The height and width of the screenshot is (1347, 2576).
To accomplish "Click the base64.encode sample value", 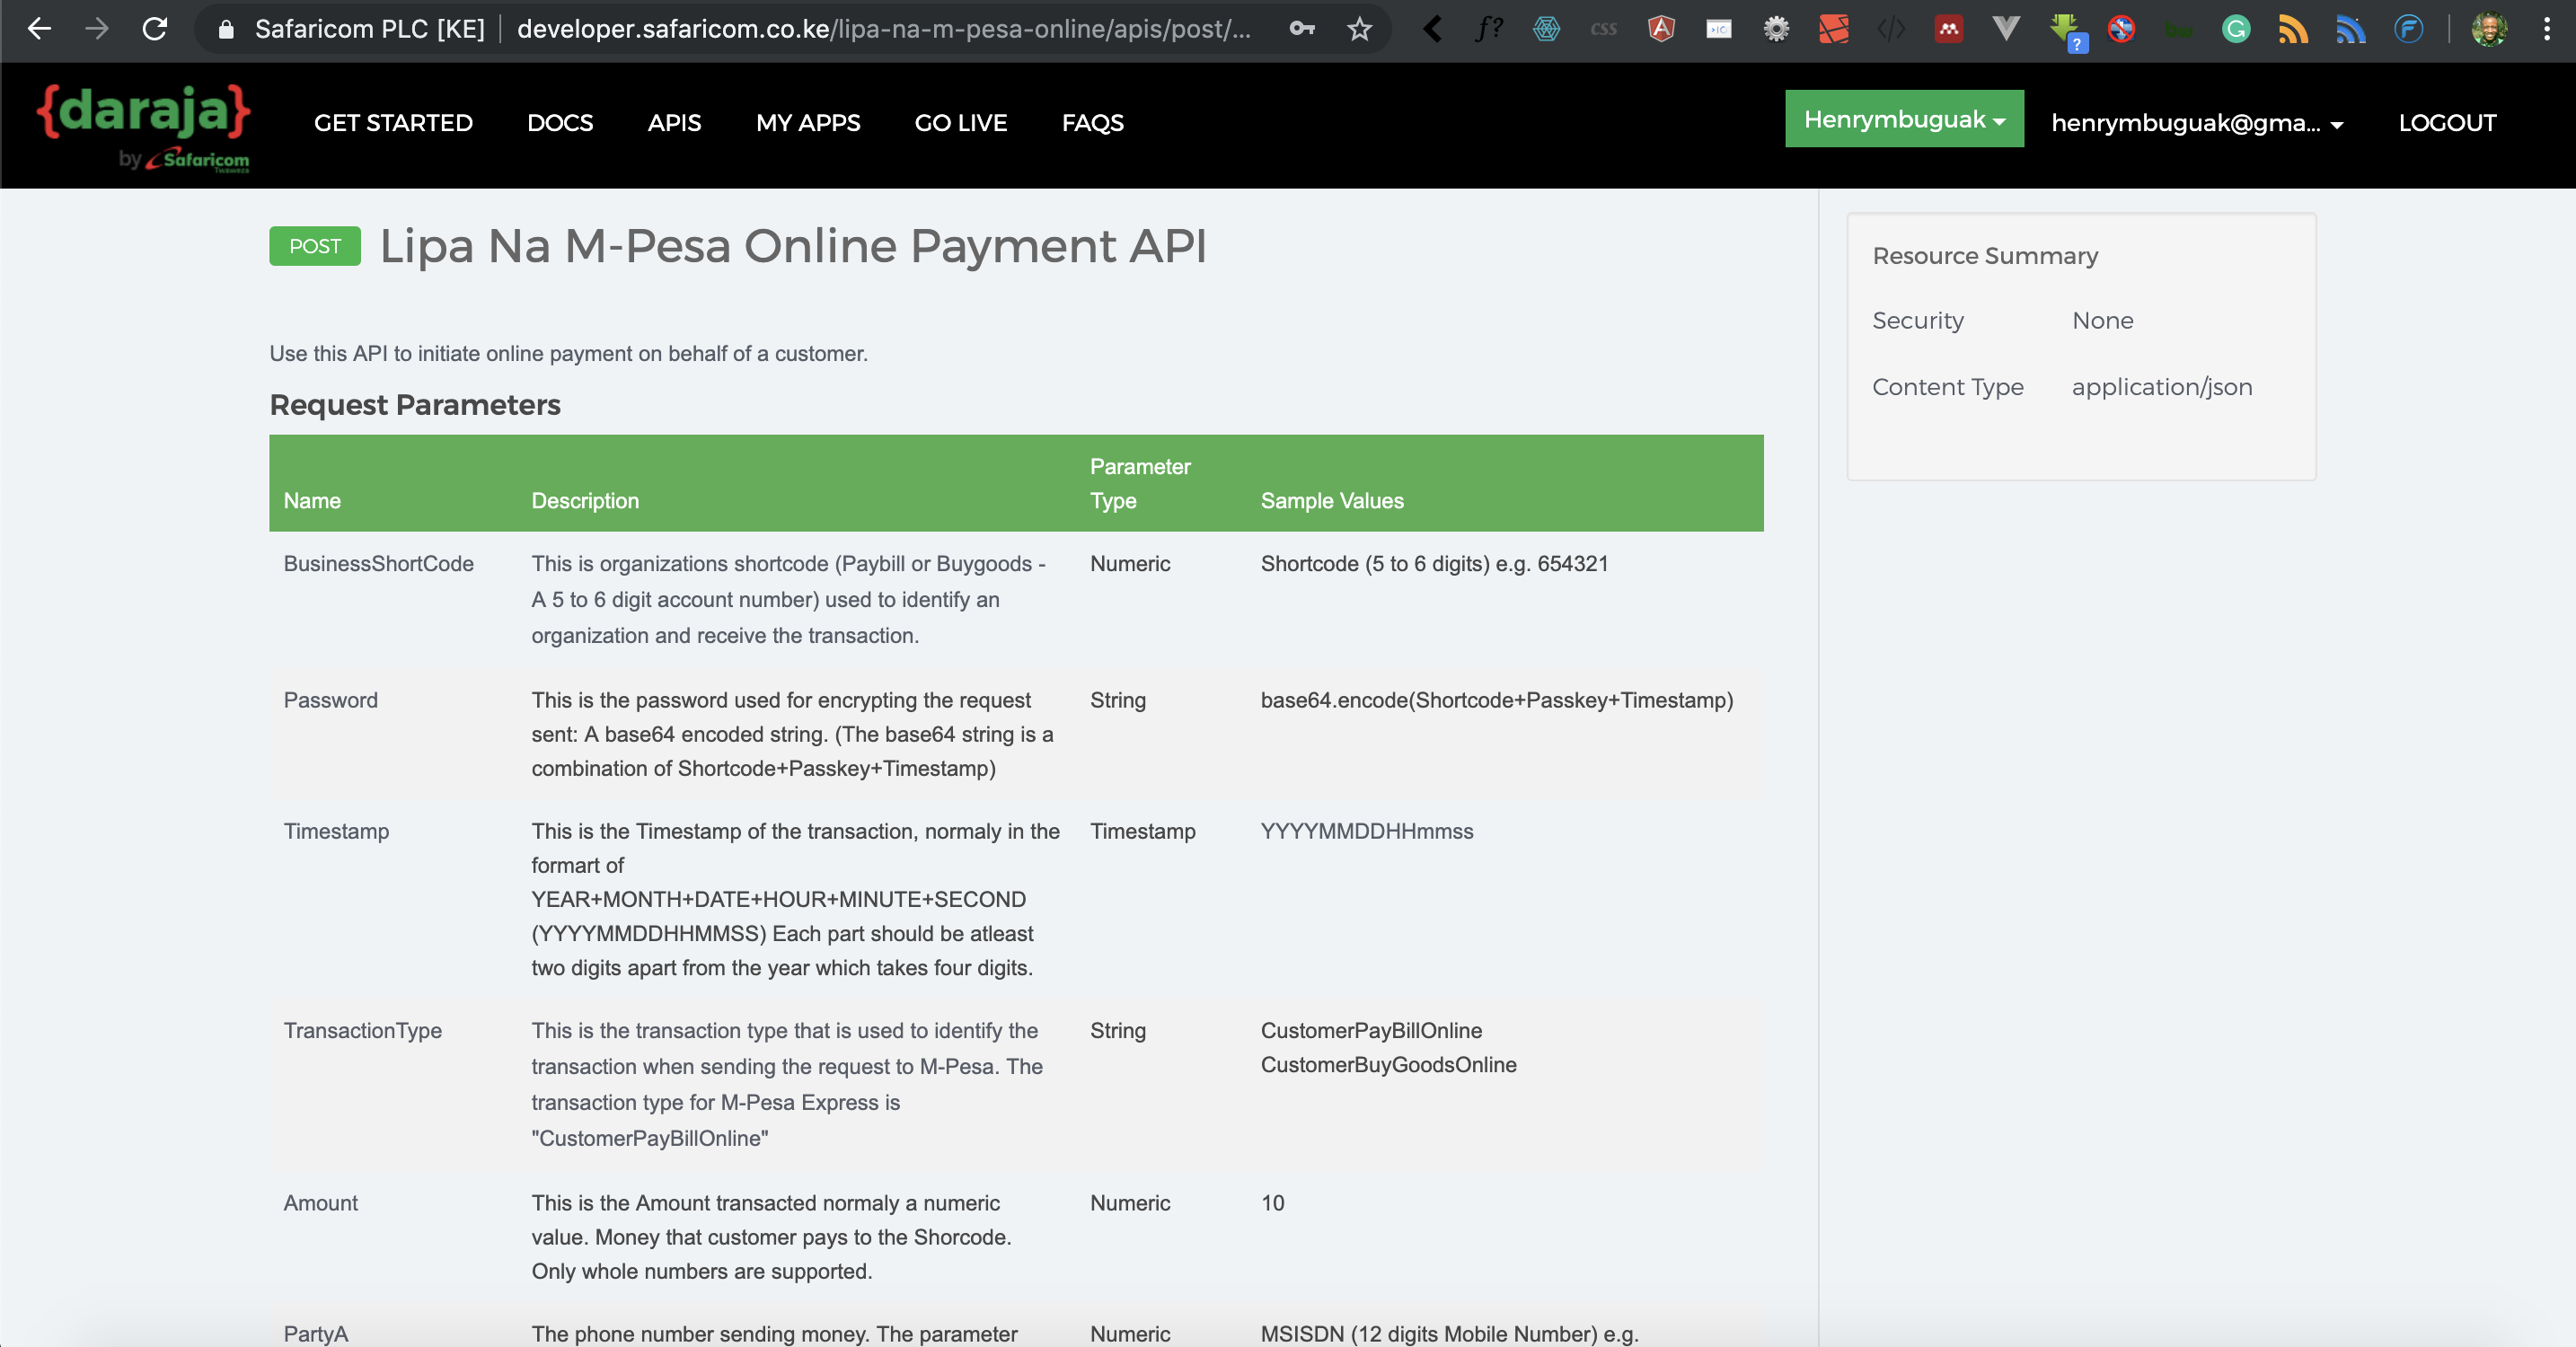I will click(1497, 700).
